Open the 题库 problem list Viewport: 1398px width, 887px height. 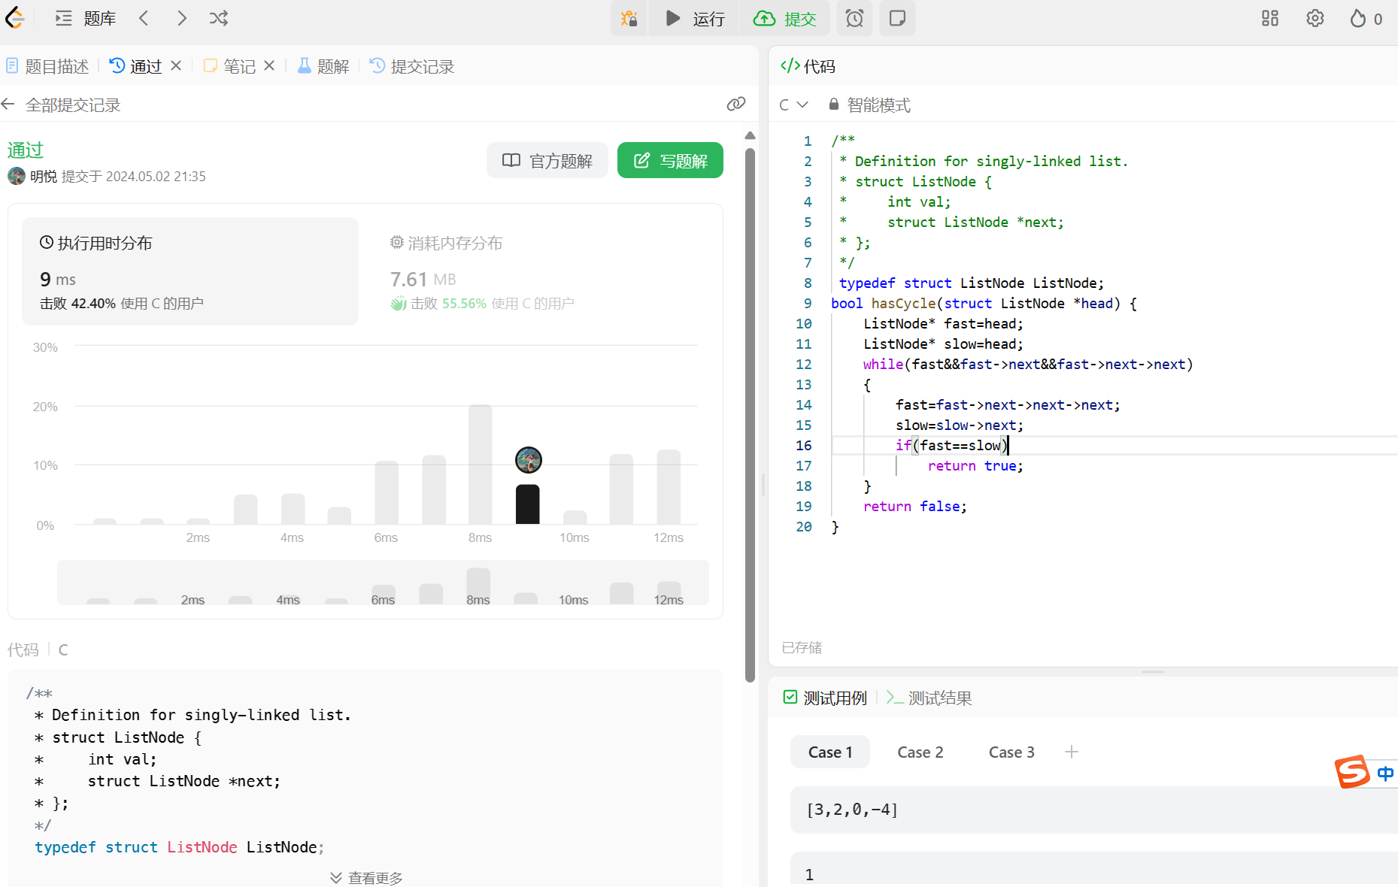click(x=86, y=18)
